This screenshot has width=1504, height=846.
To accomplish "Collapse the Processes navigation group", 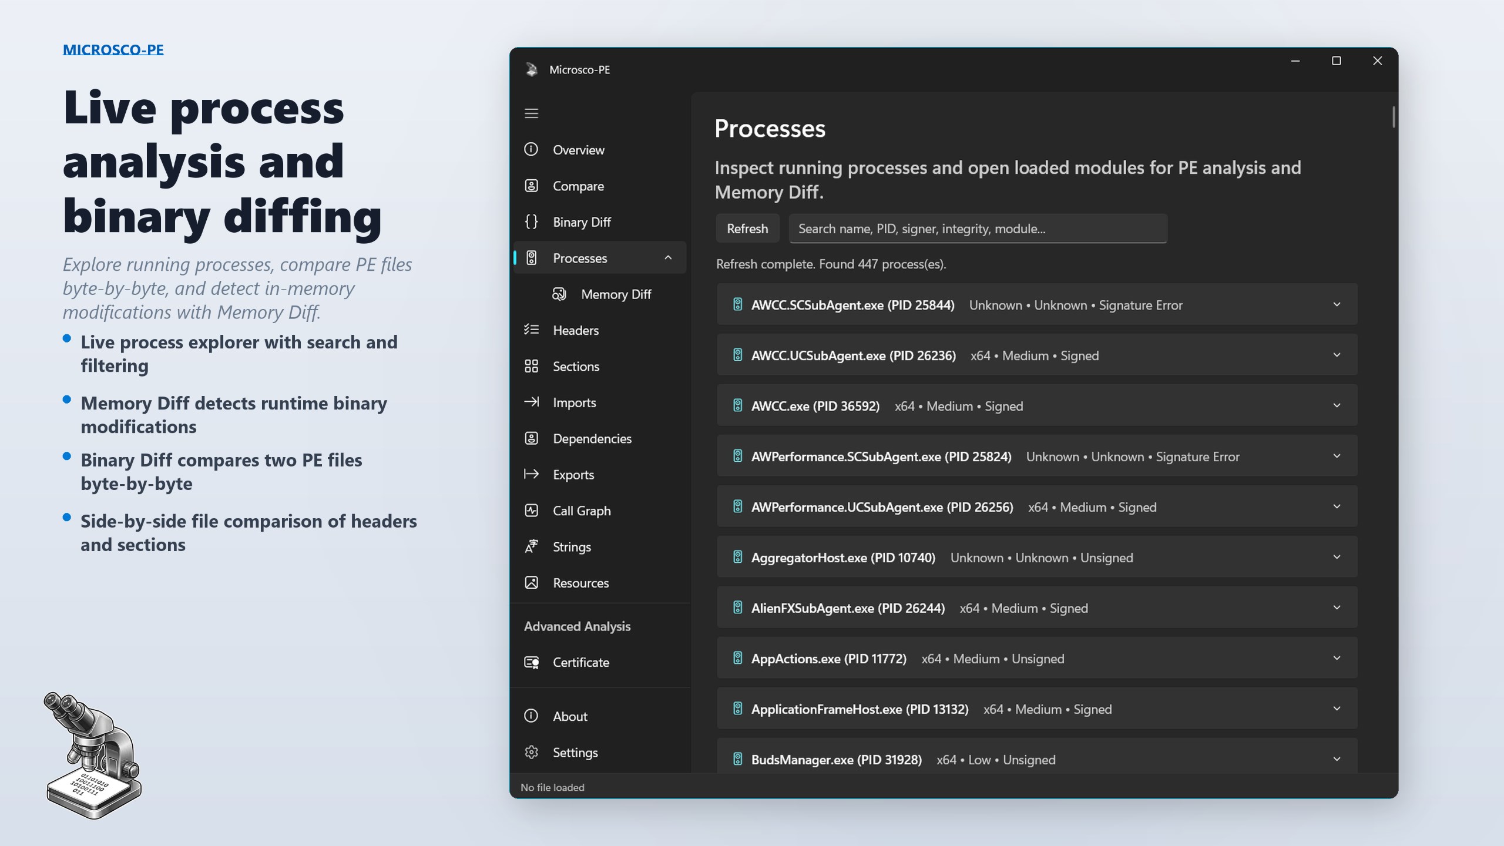I will (x=667, y=258).
